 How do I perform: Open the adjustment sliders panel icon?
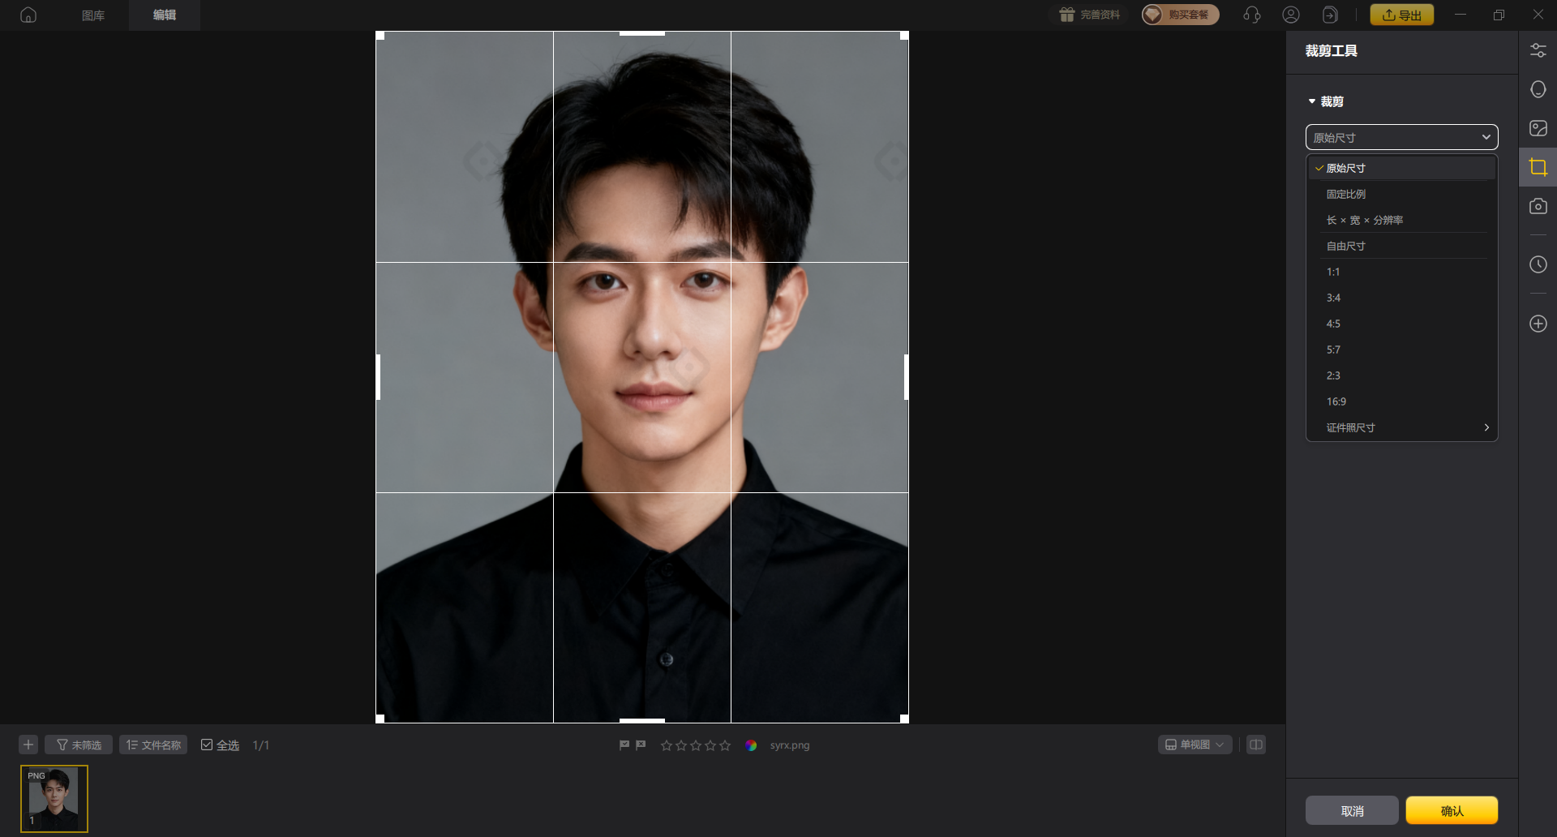1538,50
